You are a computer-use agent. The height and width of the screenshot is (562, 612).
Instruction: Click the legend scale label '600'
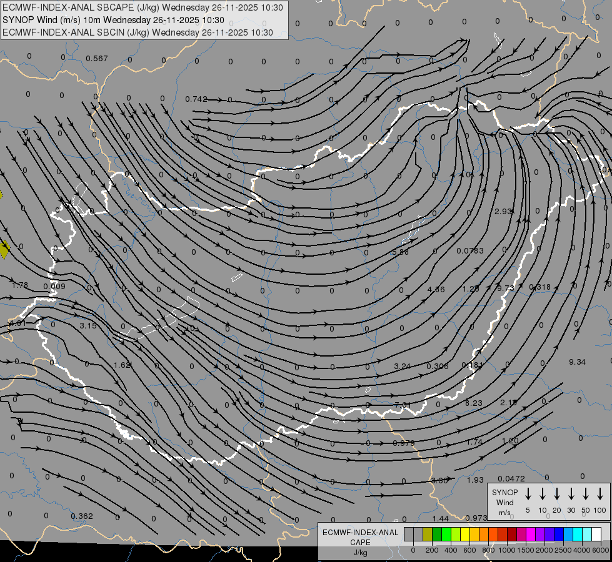click(x=469, y=550)
